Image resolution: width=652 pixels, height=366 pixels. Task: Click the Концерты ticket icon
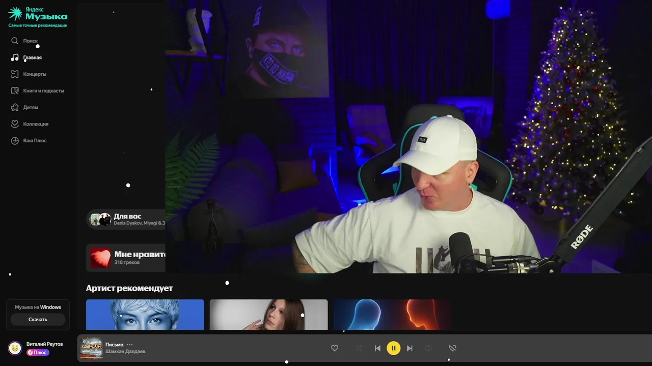[x=15, y=74]
